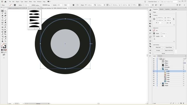Screen dimensions: 187x105
Task: Open the Object menu
Action: coord(18,2)
